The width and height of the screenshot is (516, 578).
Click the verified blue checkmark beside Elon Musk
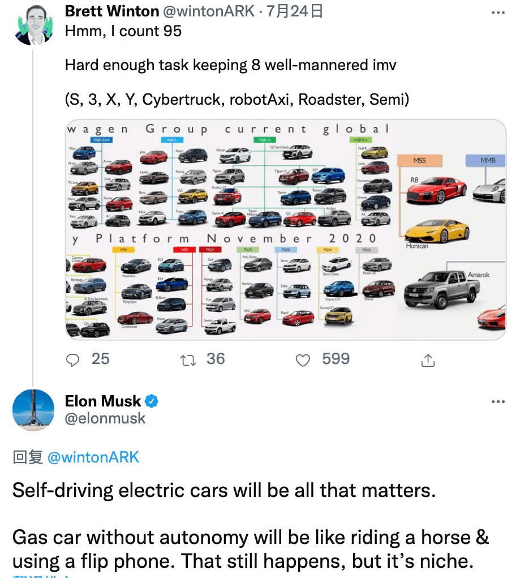(x=150, y=401)
